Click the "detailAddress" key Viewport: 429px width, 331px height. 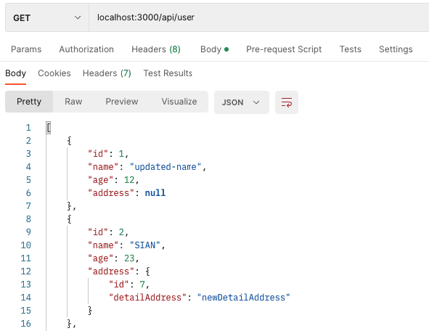(x=148, y=298)
